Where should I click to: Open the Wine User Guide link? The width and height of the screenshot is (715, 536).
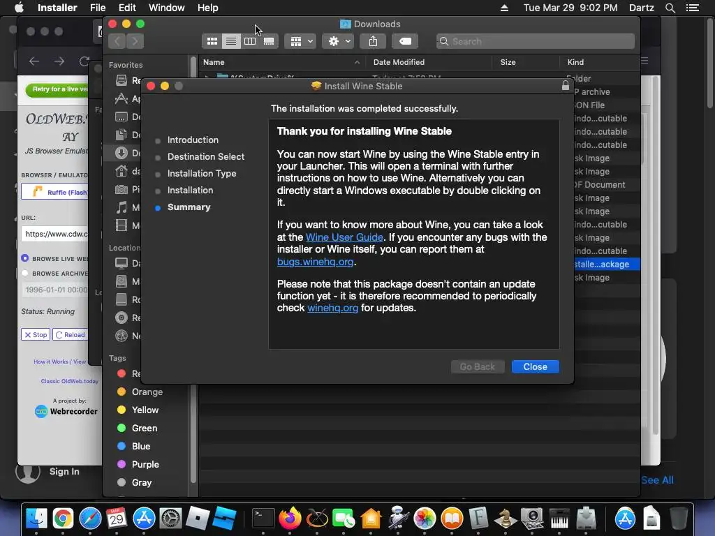pyautogui.click(x=344, y=237)
